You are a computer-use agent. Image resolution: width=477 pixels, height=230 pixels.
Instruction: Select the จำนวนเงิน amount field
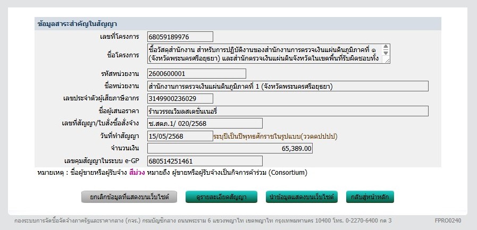230,148
